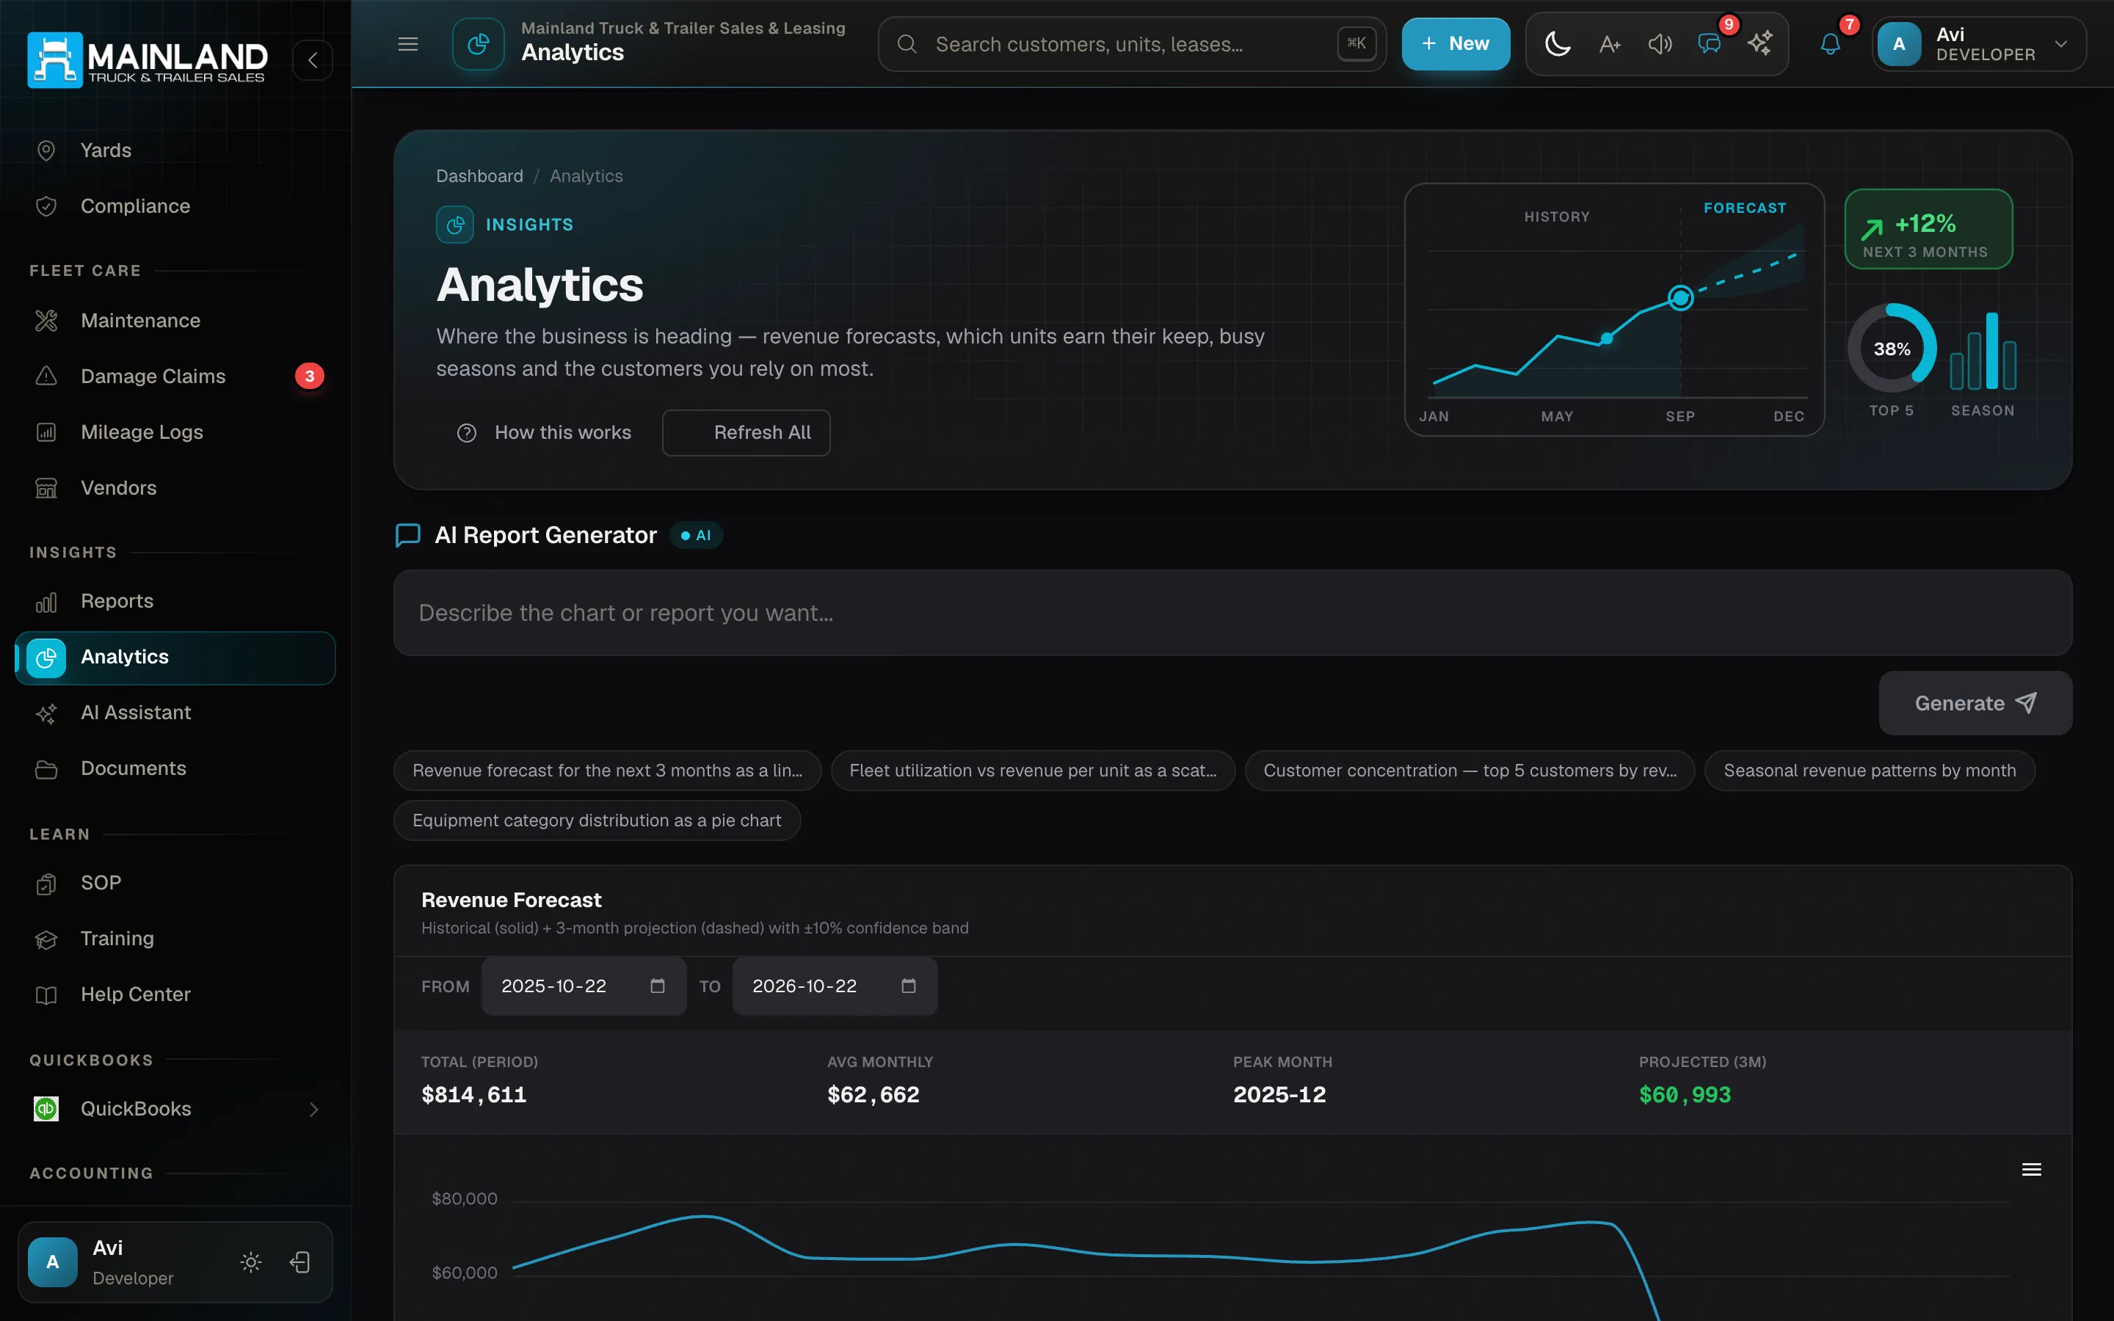Click the TO date 2026-10-22 field
The height and width of the screenshot is (1321, 2114).
click(835, 986)
